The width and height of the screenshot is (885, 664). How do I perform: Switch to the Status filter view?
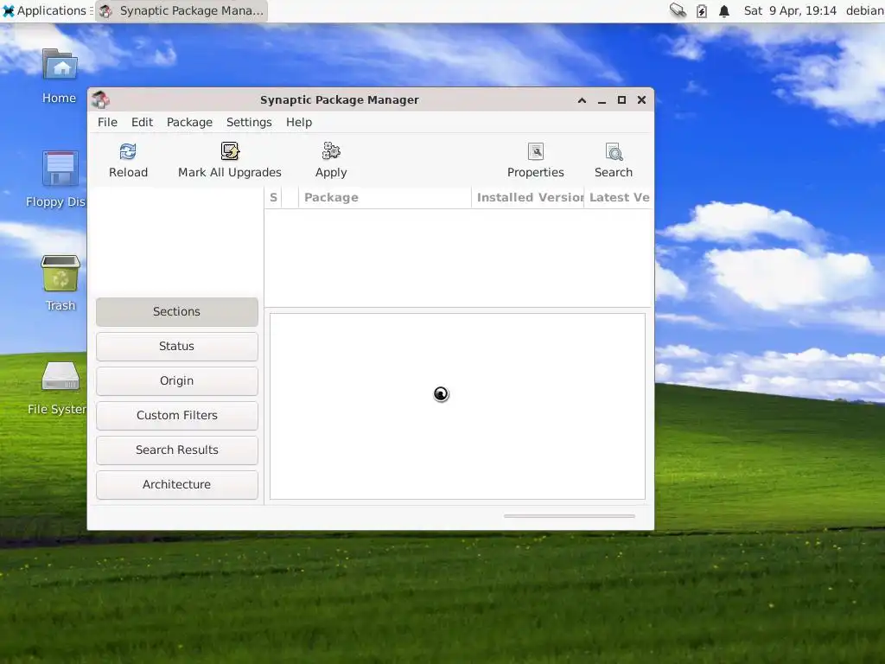click(x=176, y=346)
